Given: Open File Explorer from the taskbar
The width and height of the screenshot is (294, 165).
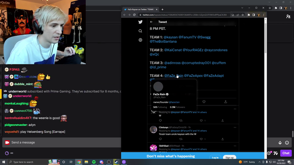Looking at the screenshot, I should click(86, 162).
